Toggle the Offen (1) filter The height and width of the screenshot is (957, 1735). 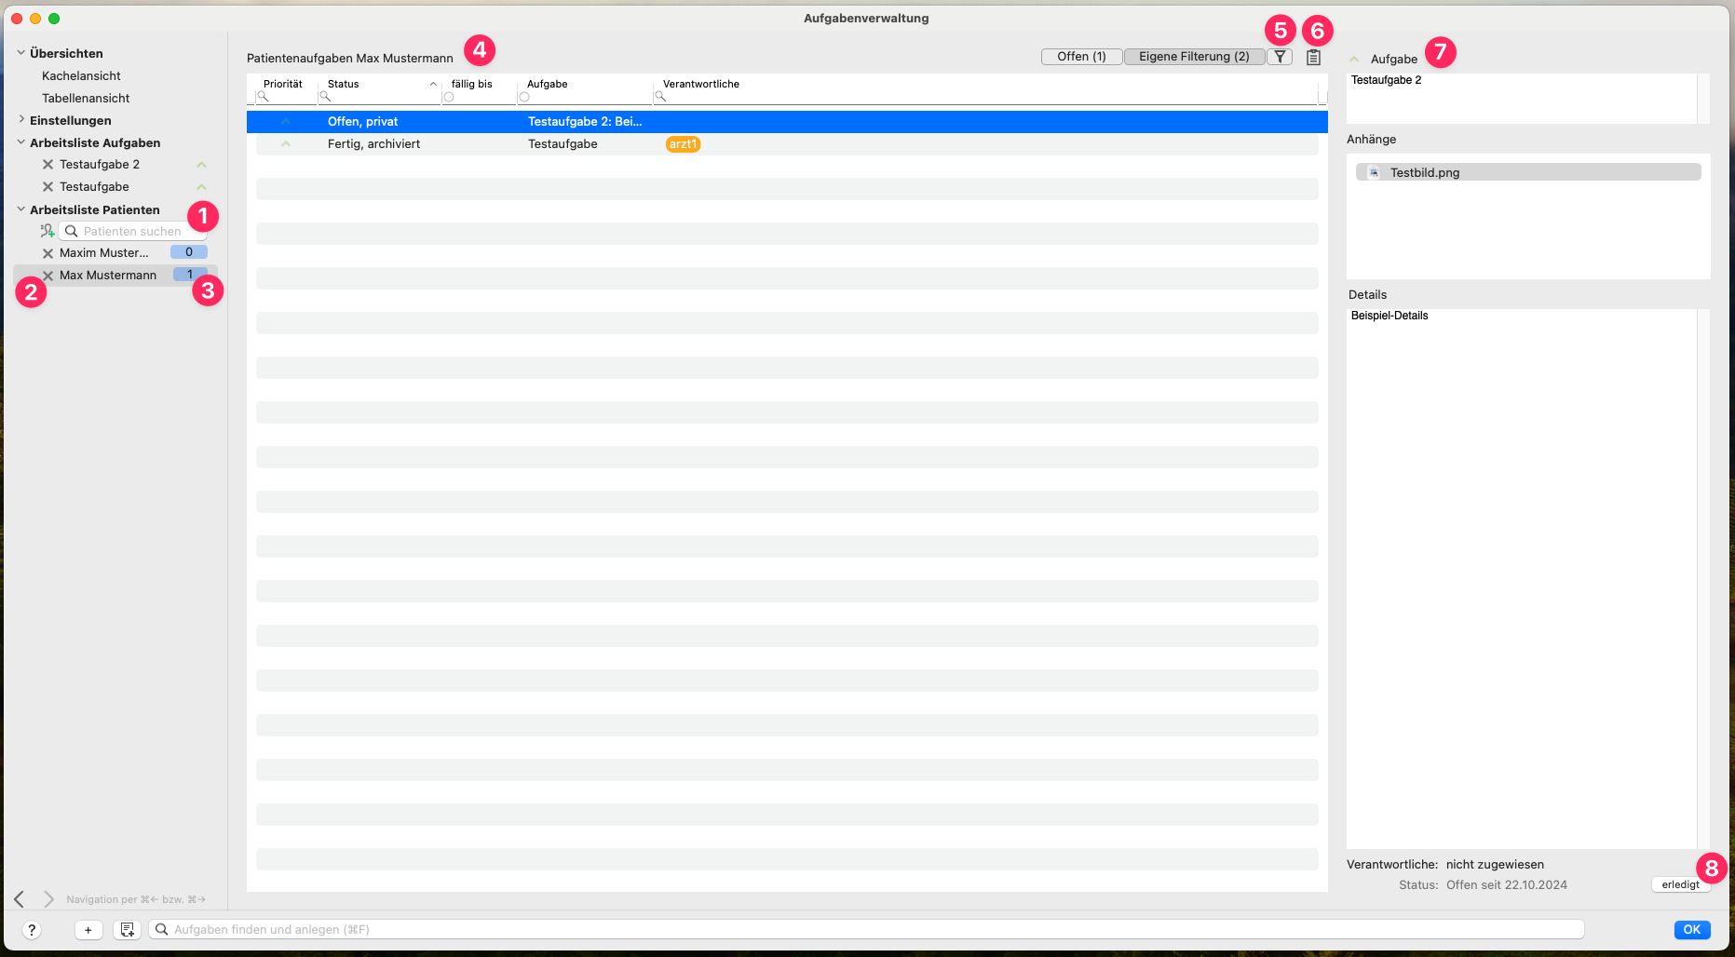(x=1081, y=57)
